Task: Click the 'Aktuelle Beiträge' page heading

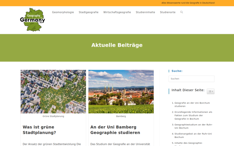Action: (117, 45)
